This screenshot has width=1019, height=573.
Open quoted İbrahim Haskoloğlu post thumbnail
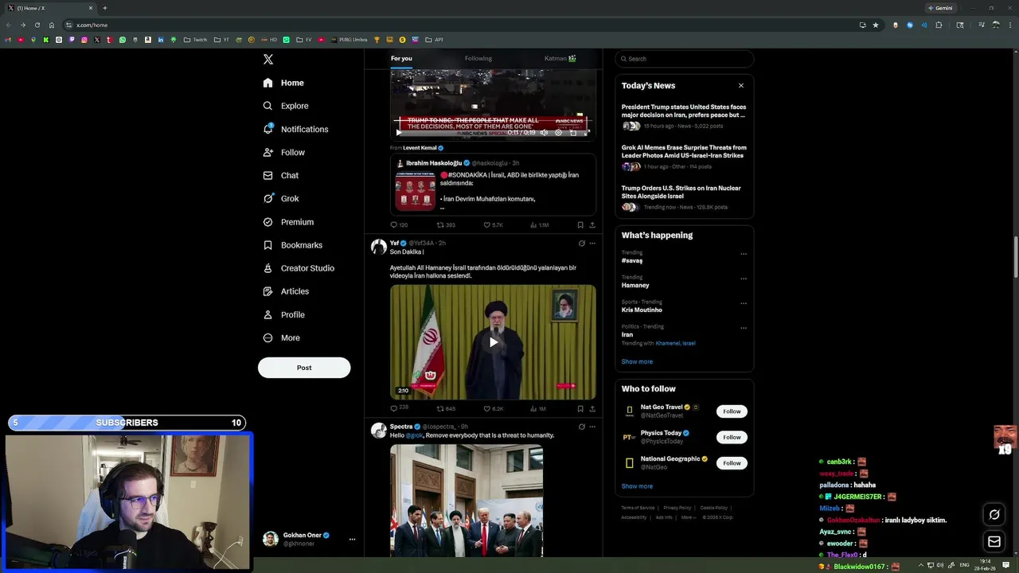416,190
